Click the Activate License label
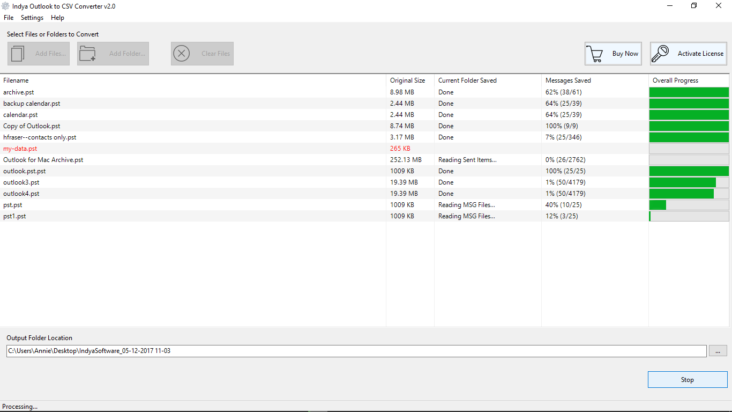732x412 pixels. click(x=700, y=54)
